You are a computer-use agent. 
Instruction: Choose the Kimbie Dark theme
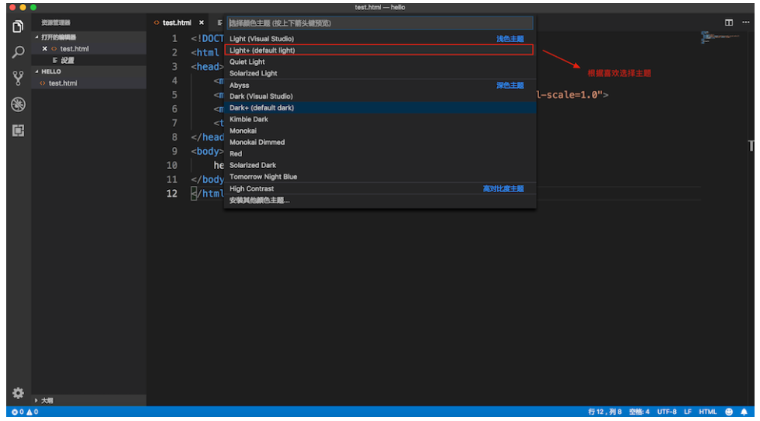click(380, 119)
